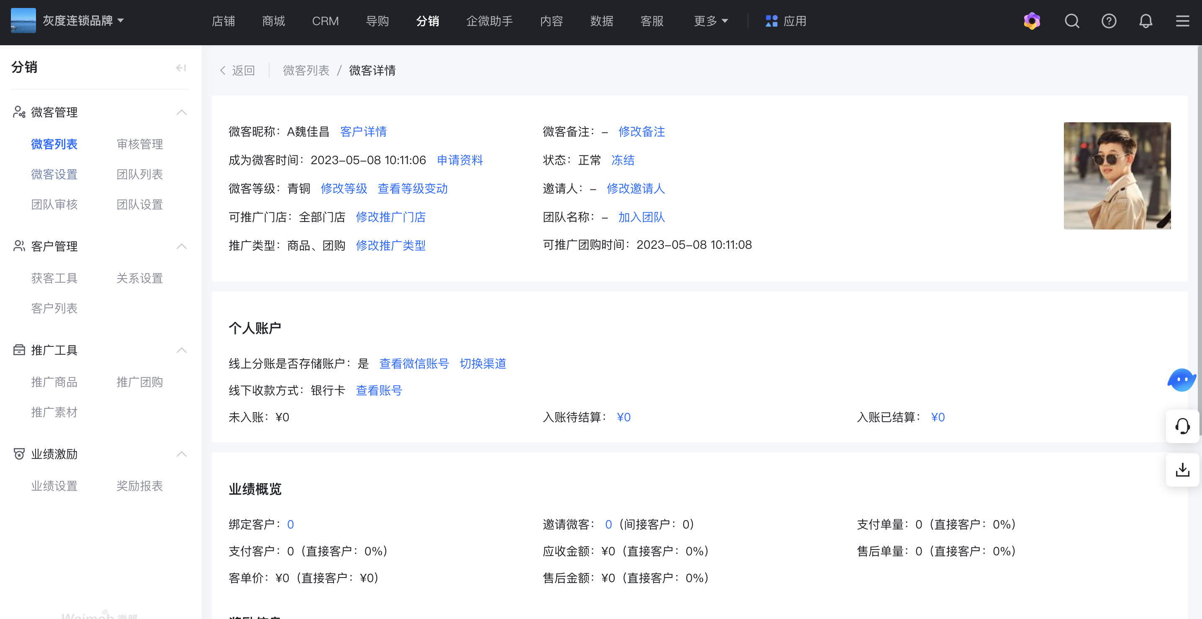Open notifications bell icon
This screenshot has width=1202, height=619.
(1145, 21)
